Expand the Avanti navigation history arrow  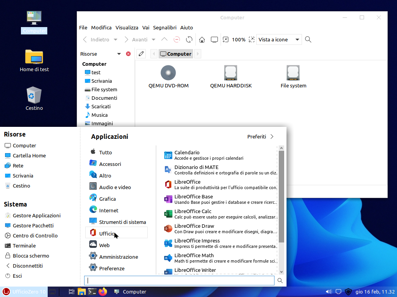(x=154, y=39)
